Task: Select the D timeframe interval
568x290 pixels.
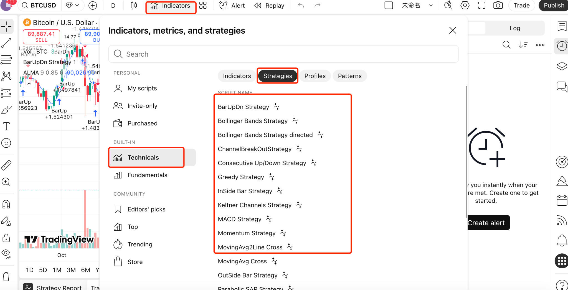Action: (113, 6)
